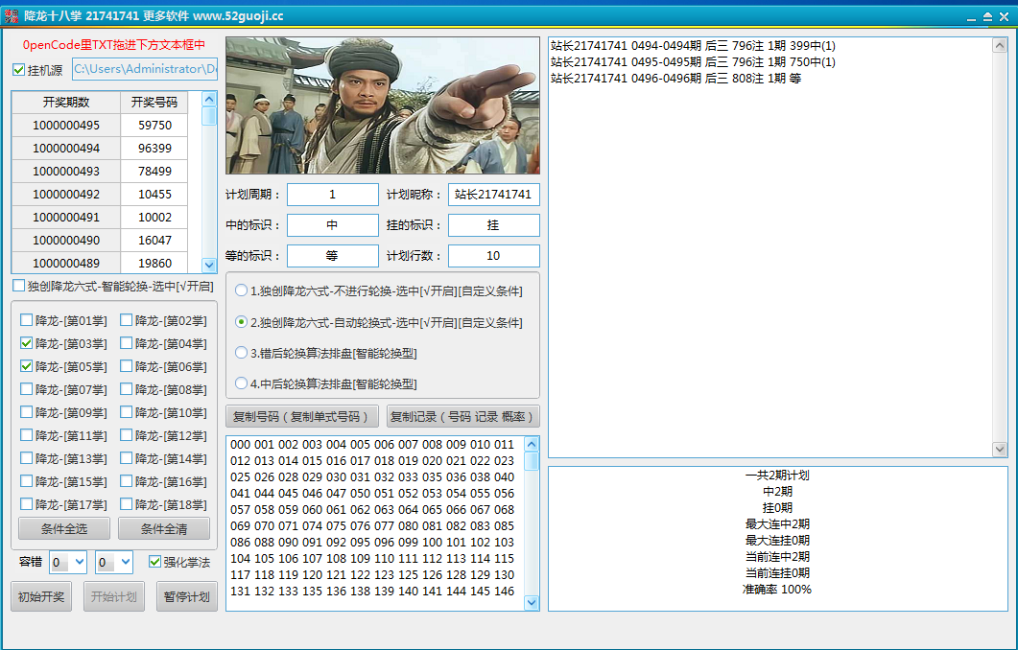
Task: Click the pointing man image
Action: click(383, 105)
